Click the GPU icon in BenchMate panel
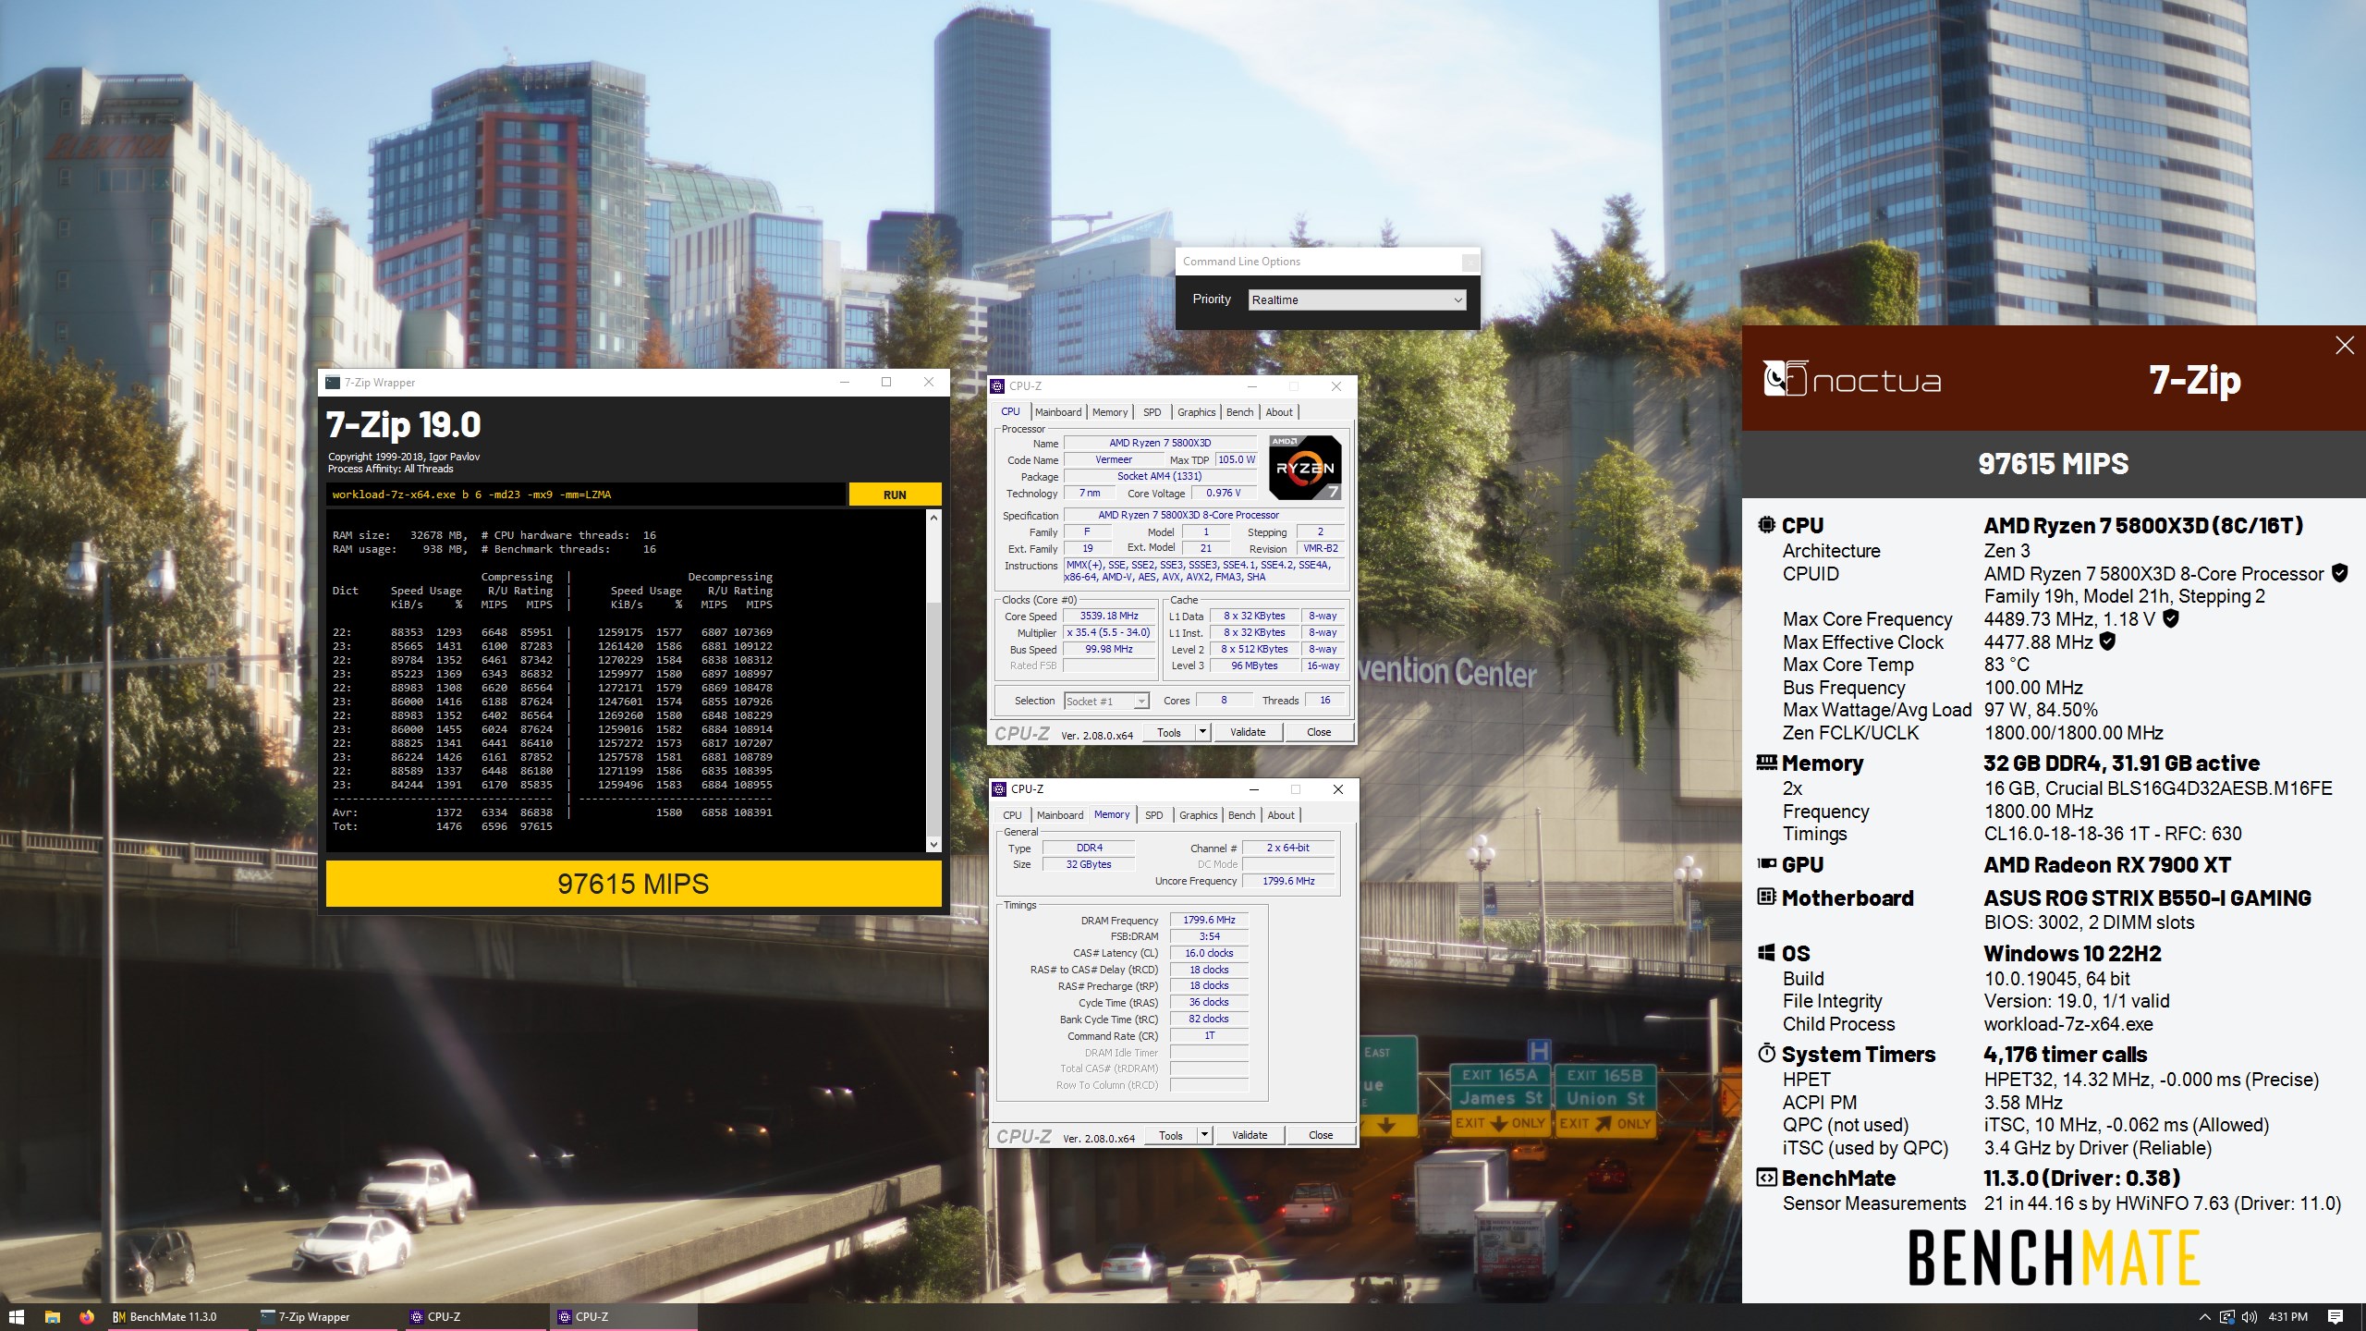Viewport: 2366px width, 1331px height. [1766, 864]
